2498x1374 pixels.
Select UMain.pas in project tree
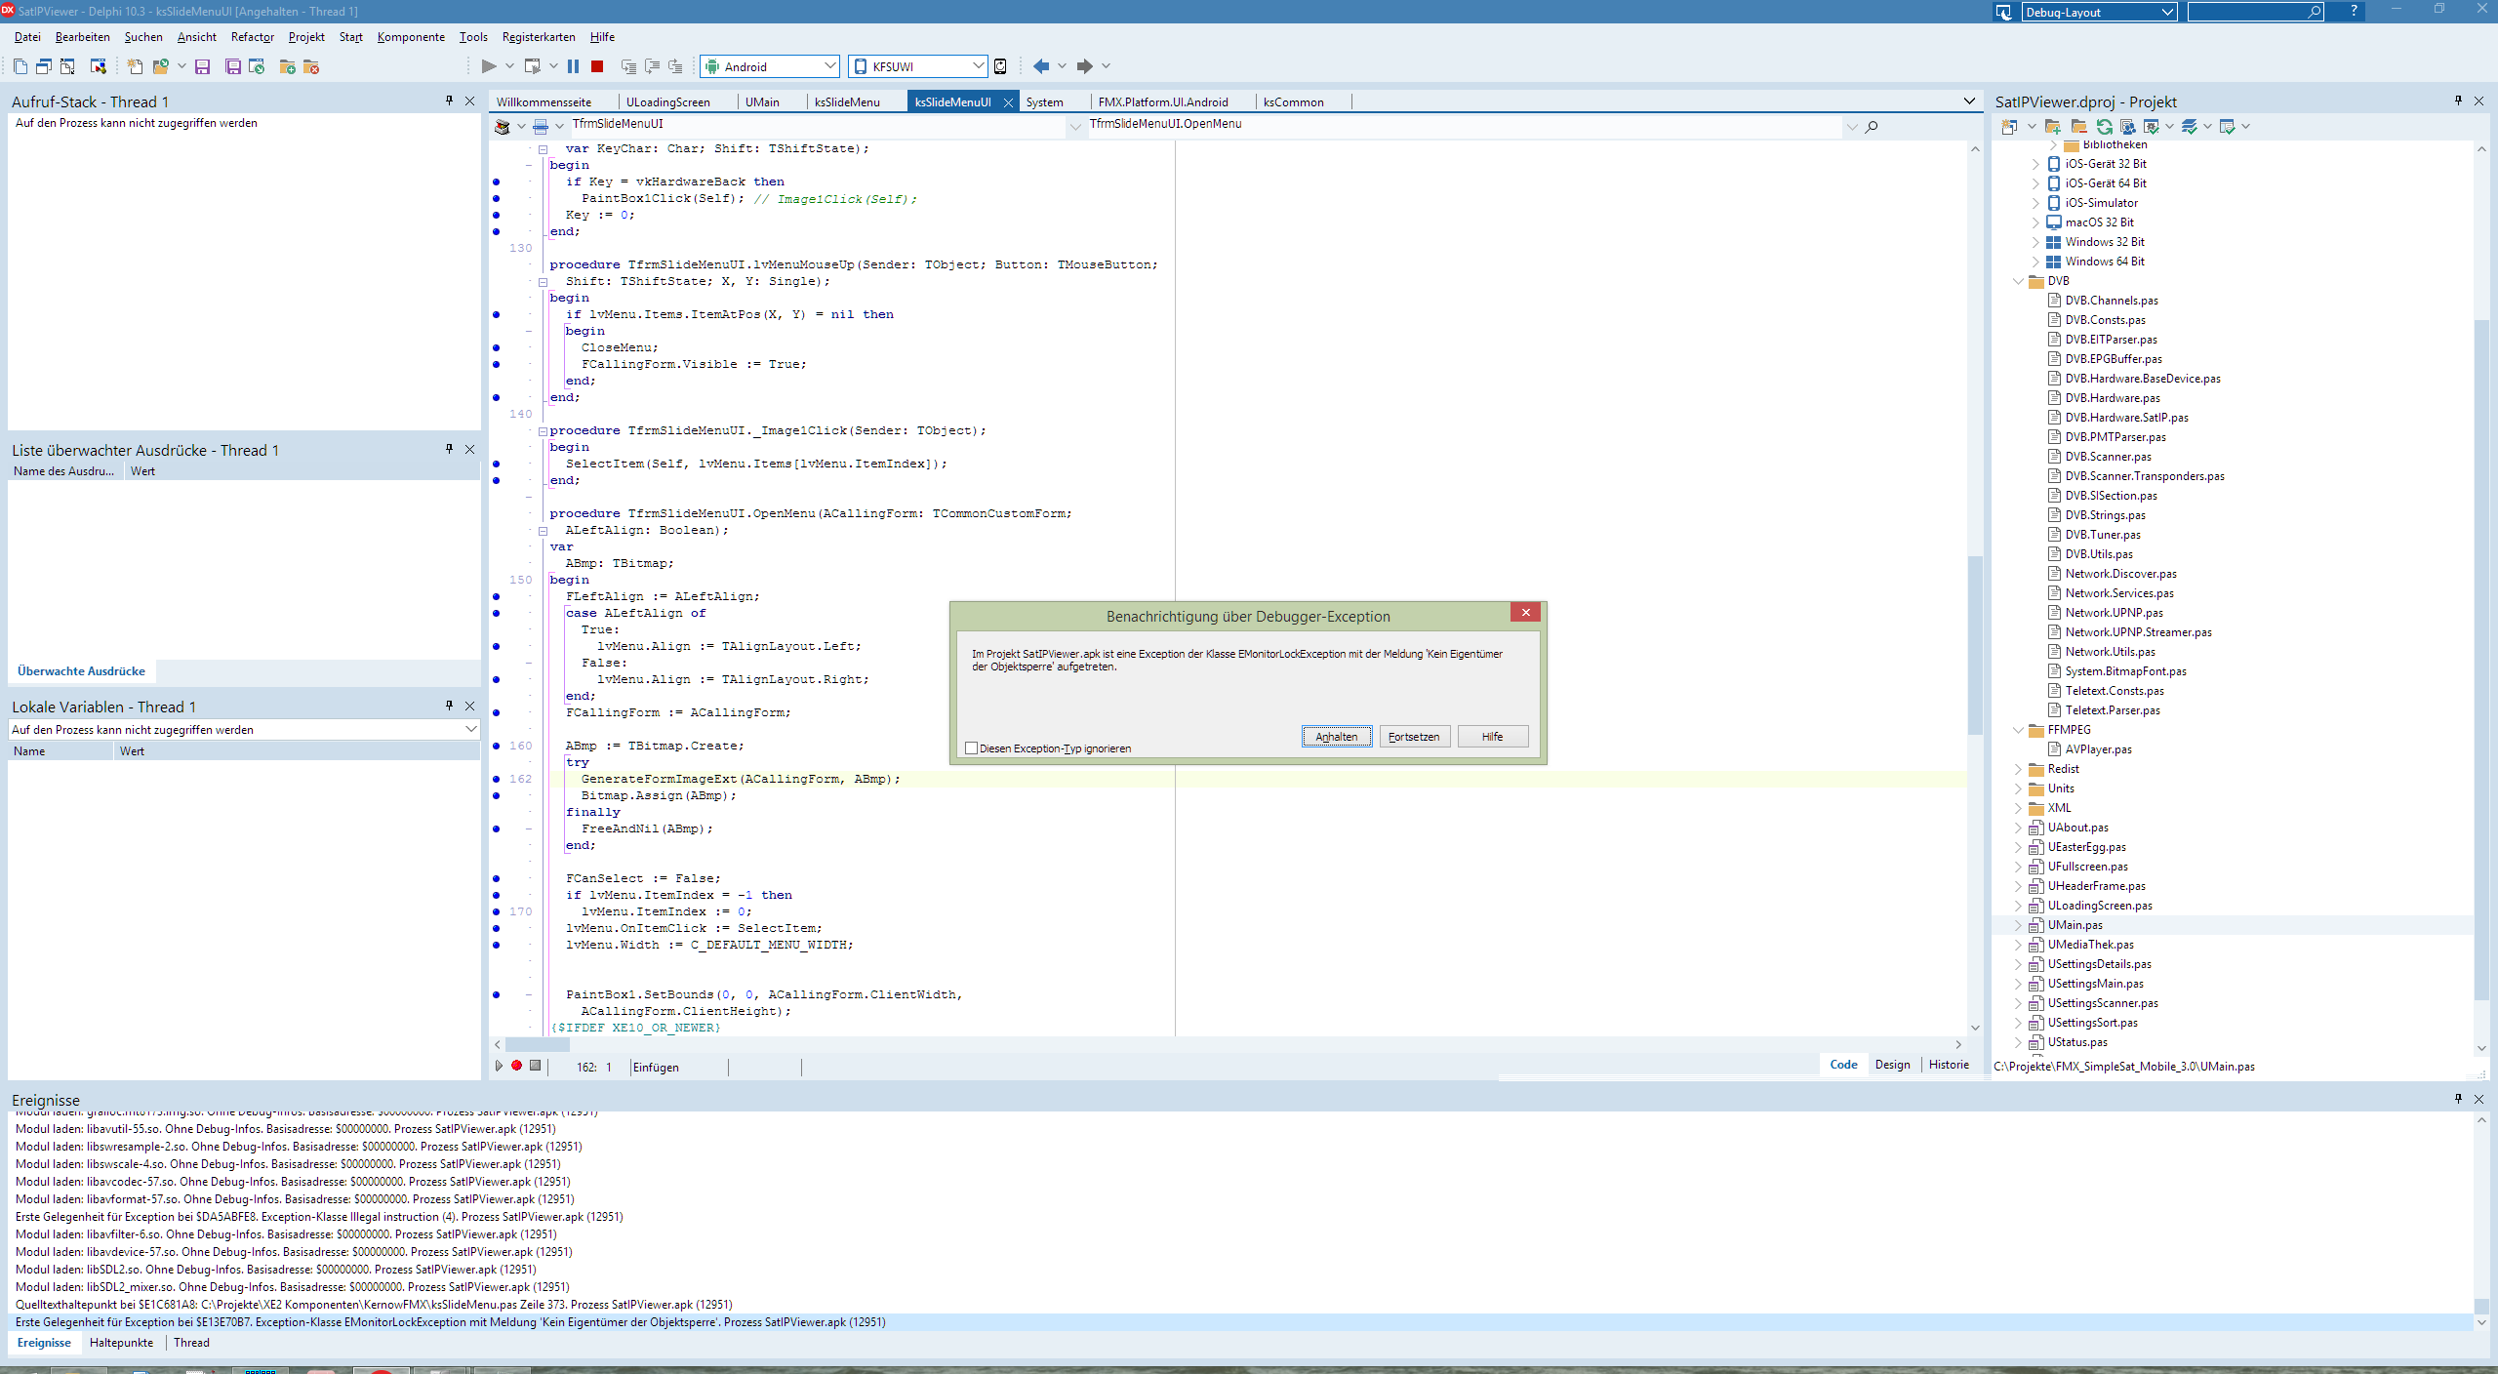tap(2075, 925)
